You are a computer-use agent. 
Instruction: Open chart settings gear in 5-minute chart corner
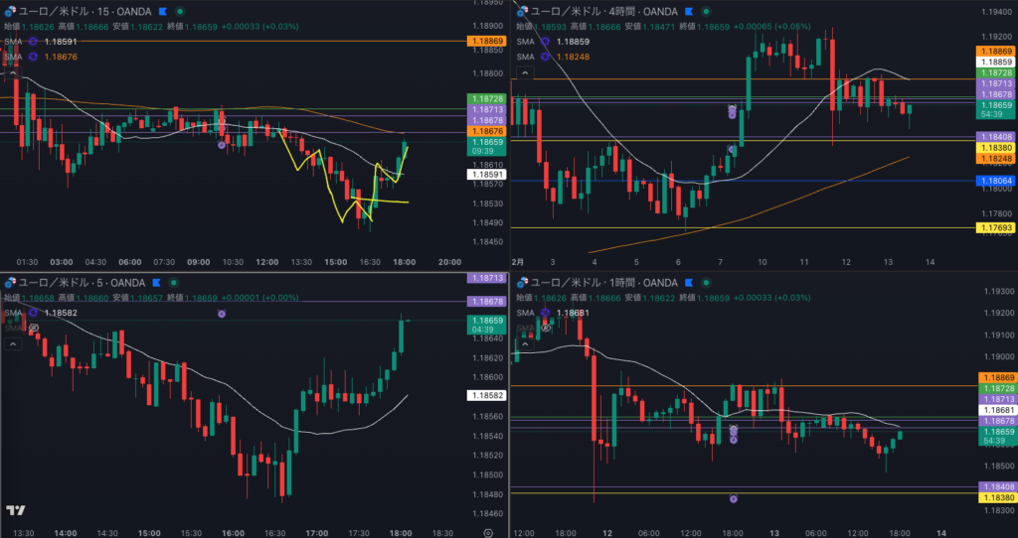pyautogui.click(x=488, y=531)
